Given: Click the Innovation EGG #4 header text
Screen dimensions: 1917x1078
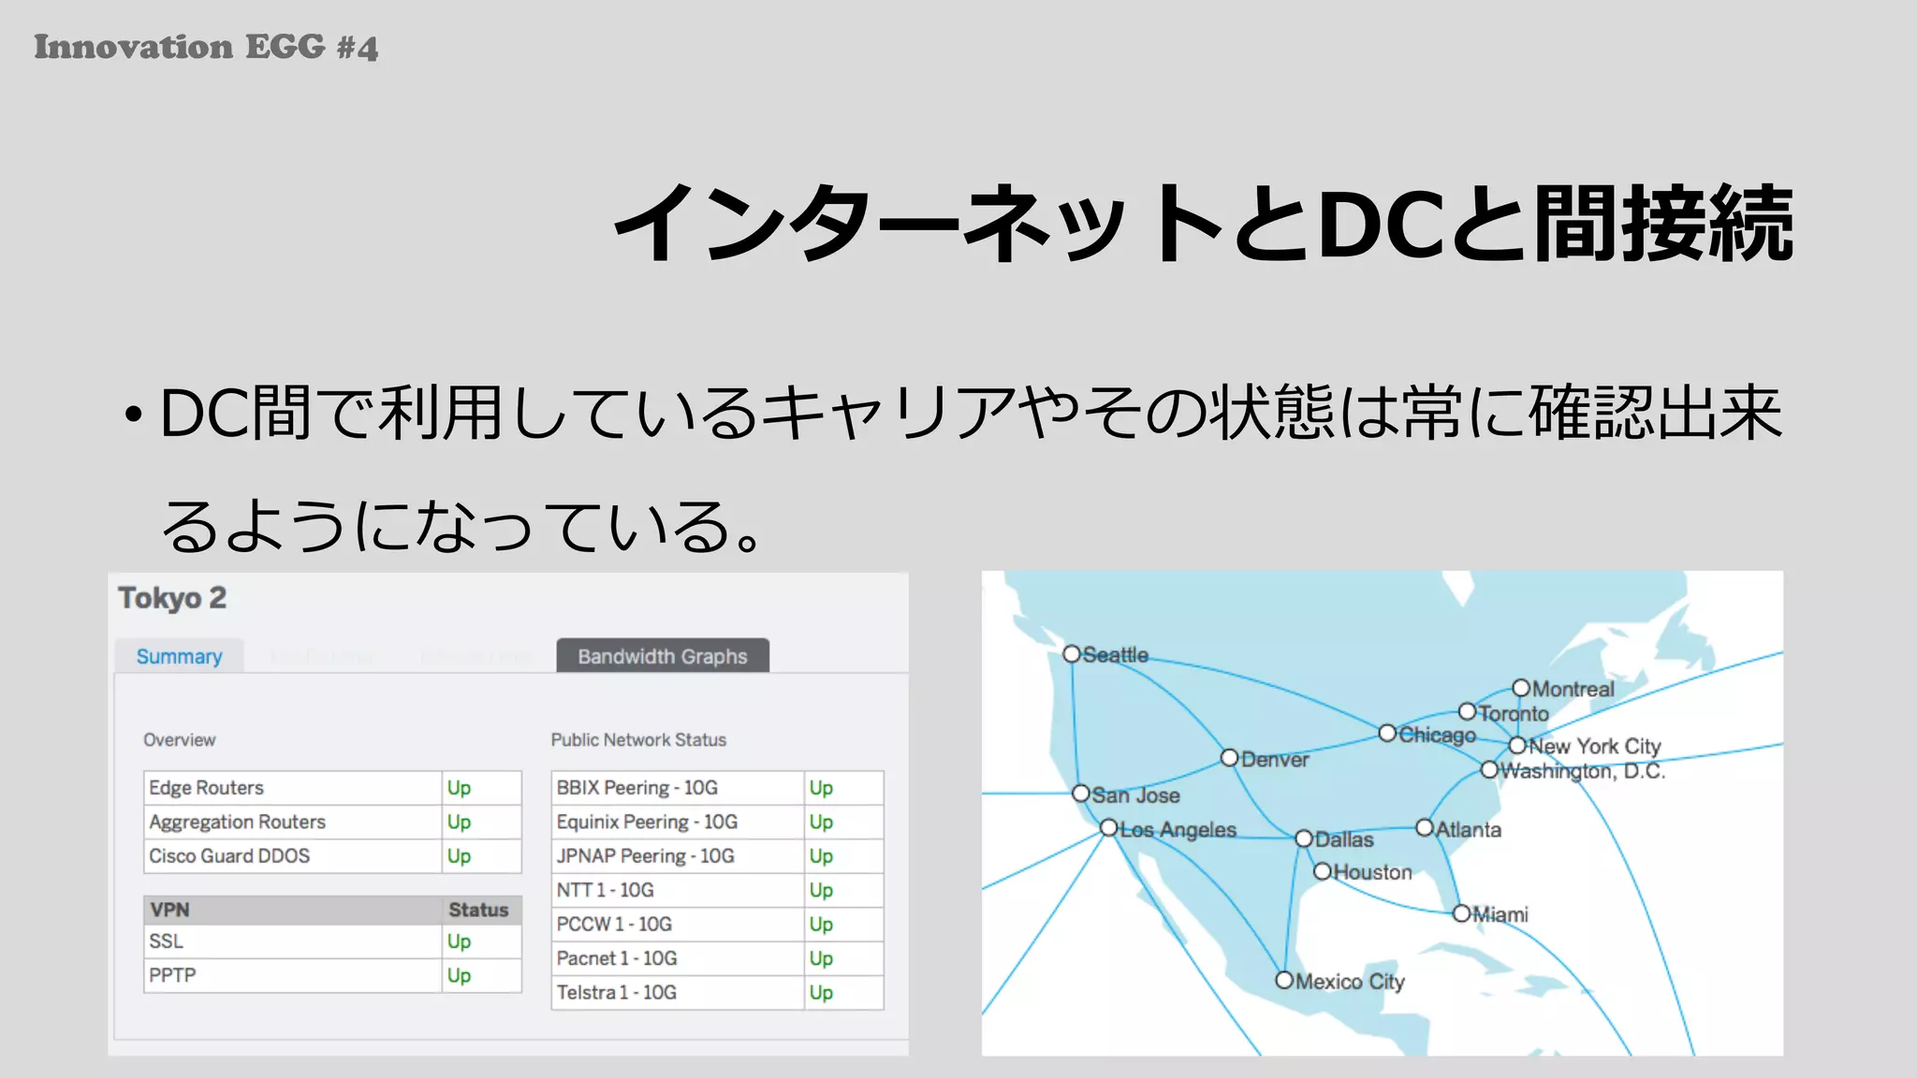Looking at the screenshot, I should 206,47.
